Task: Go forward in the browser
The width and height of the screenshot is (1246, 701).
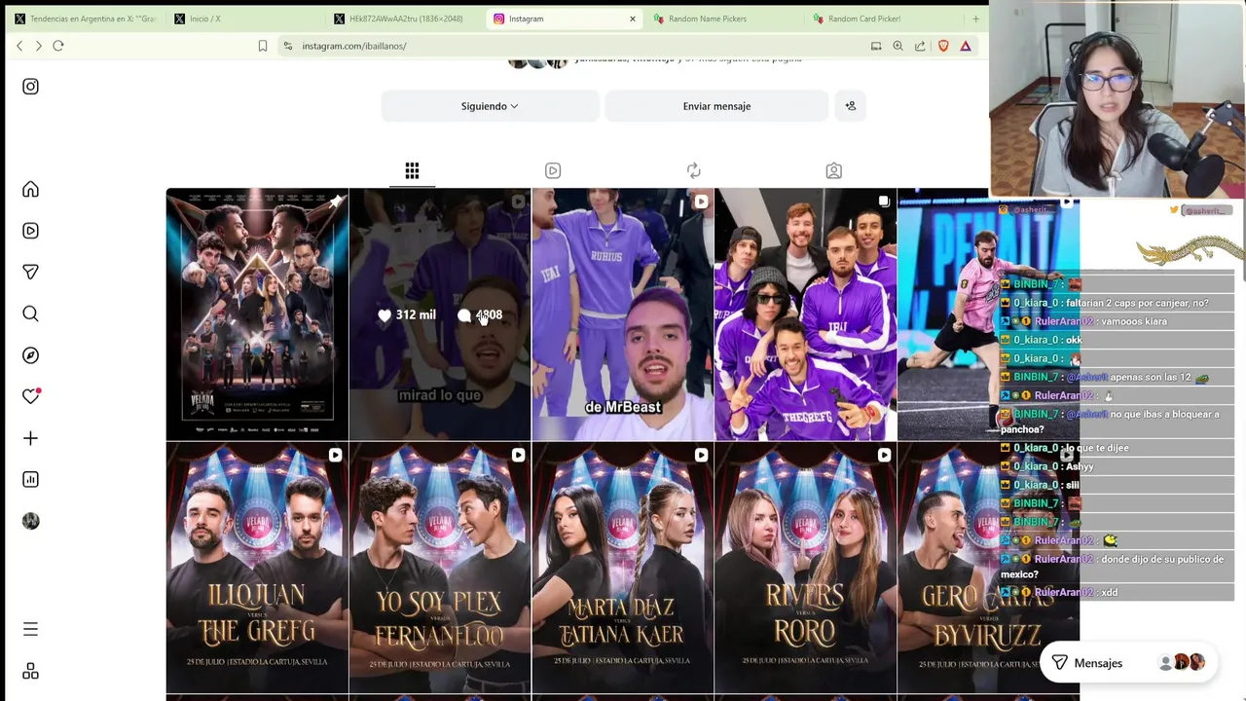Action: click(x=38, y=46)
